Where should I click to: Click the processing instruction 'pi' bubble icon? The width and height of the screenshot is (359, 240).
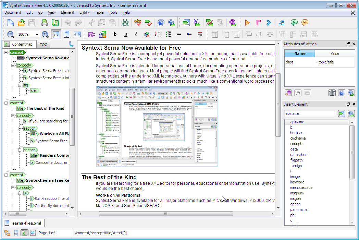(x=305, y=23)
